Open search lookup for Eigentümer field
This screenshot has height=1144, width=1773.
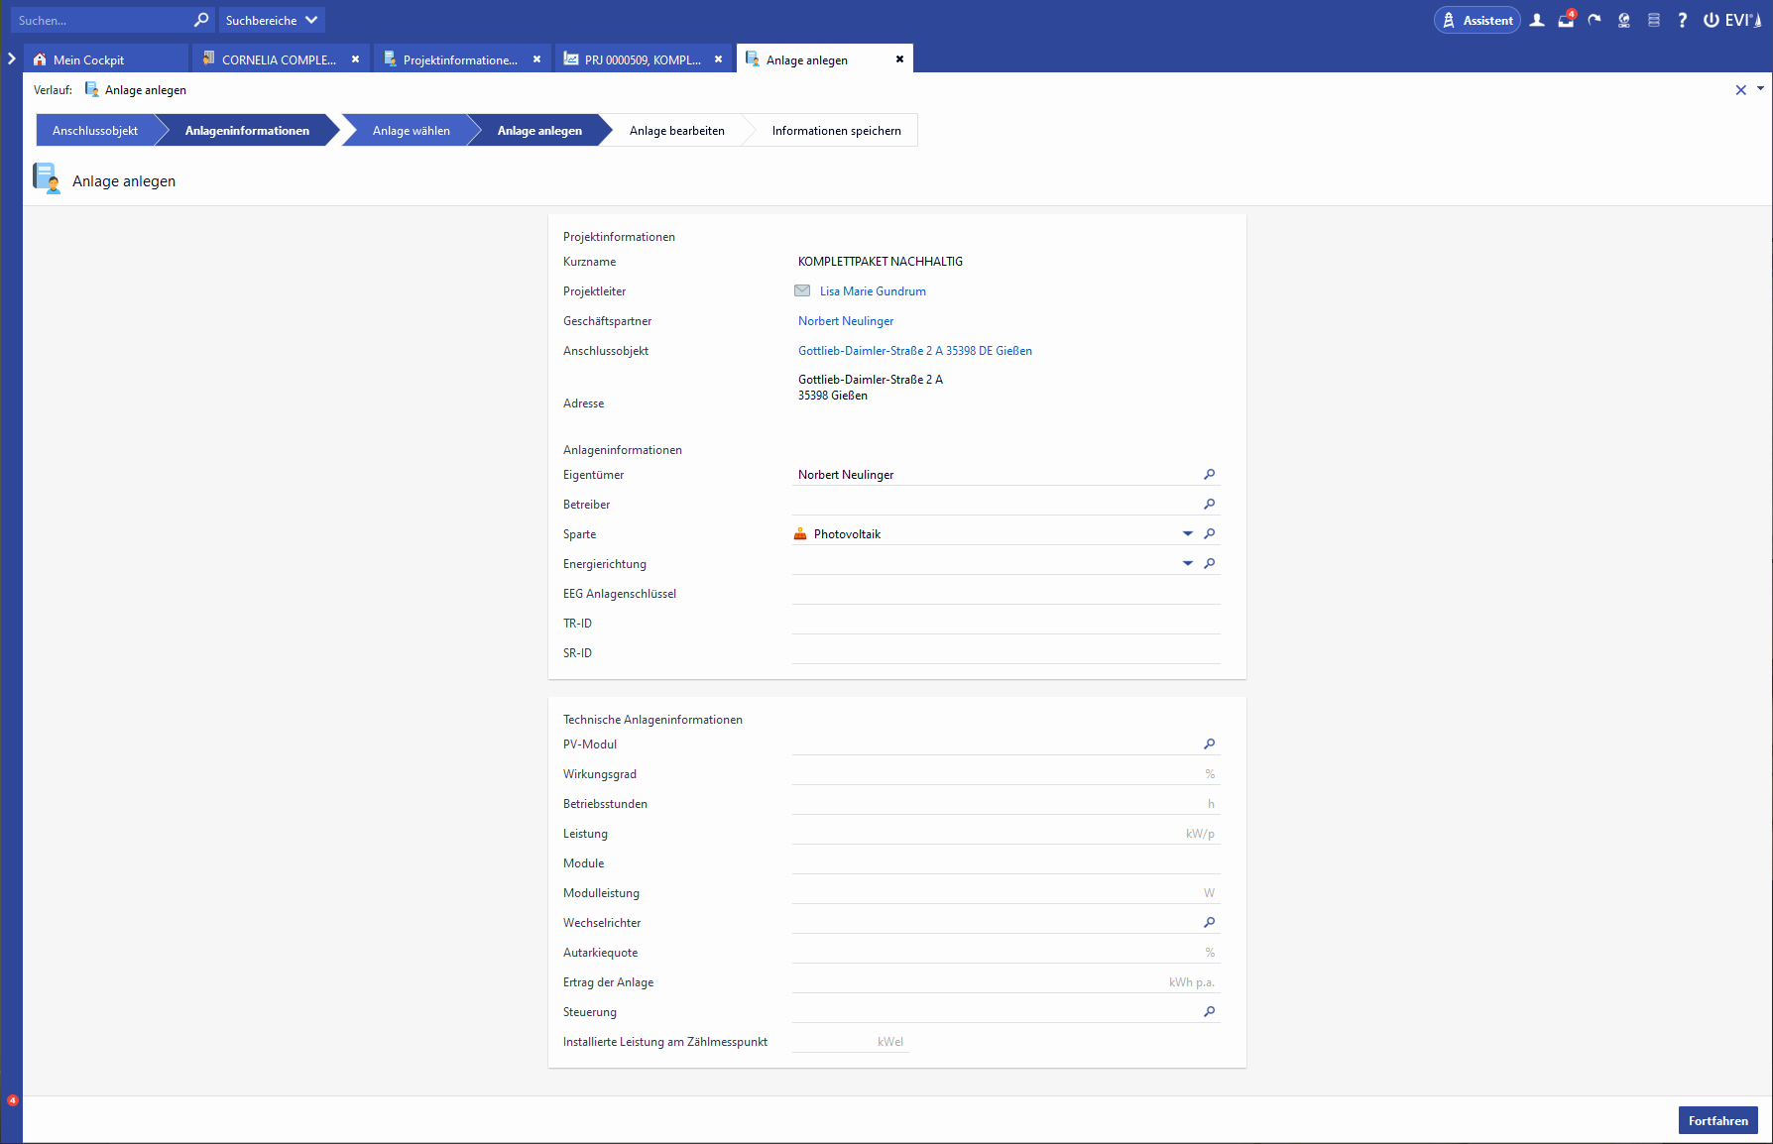tap(1209, 475)
